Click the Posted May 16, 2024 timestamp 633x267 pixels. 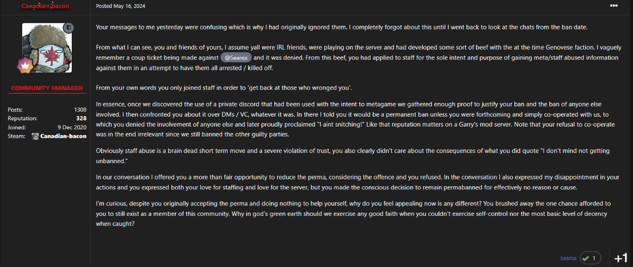click(120, 6)
